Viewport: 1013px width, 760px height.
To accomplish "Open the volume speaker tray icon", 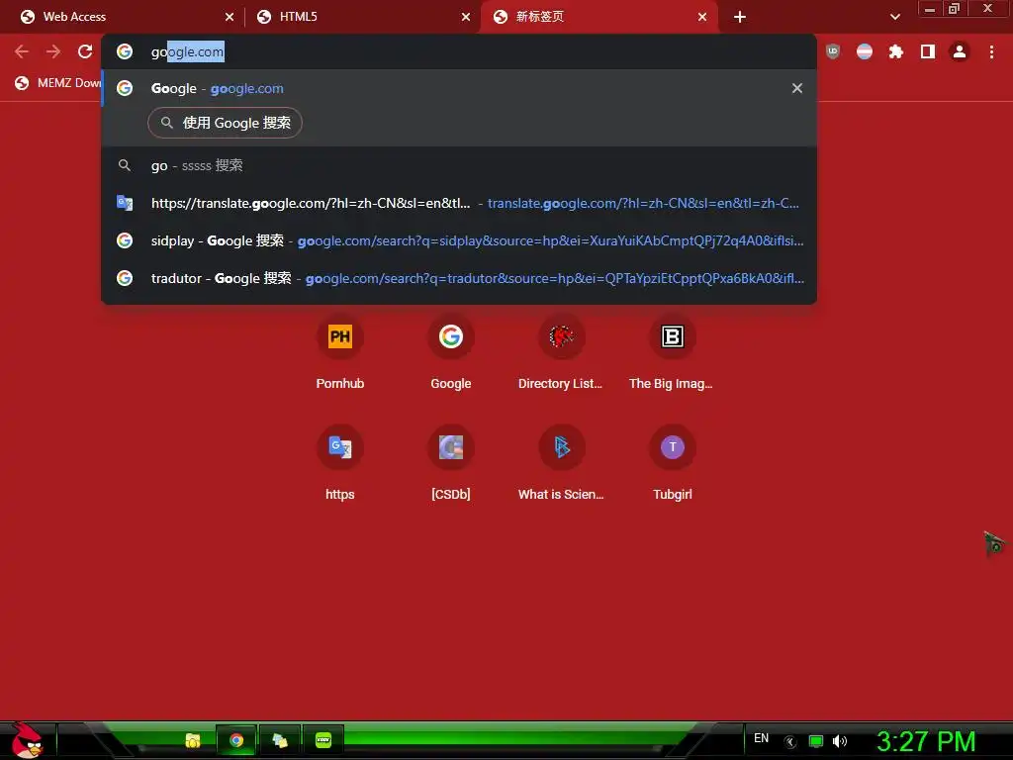I will 839,741.
